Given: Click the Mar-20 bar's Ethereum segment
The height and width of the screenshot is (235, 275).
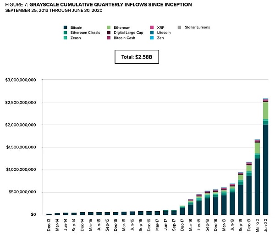Looking at the screenshot, I should pyautogui.click(x=257, y=148).
